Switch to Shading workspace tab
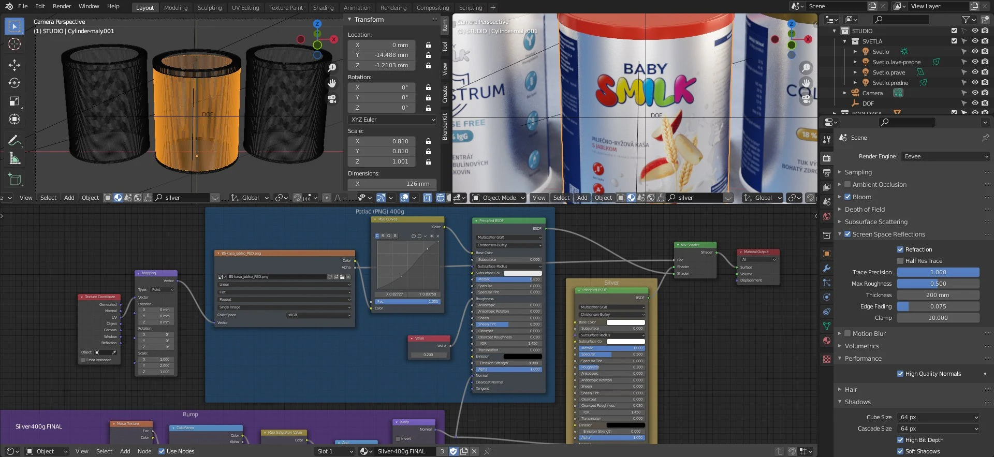Image resolution: width=994 pixels, height=457 pixels. (323, 8)
